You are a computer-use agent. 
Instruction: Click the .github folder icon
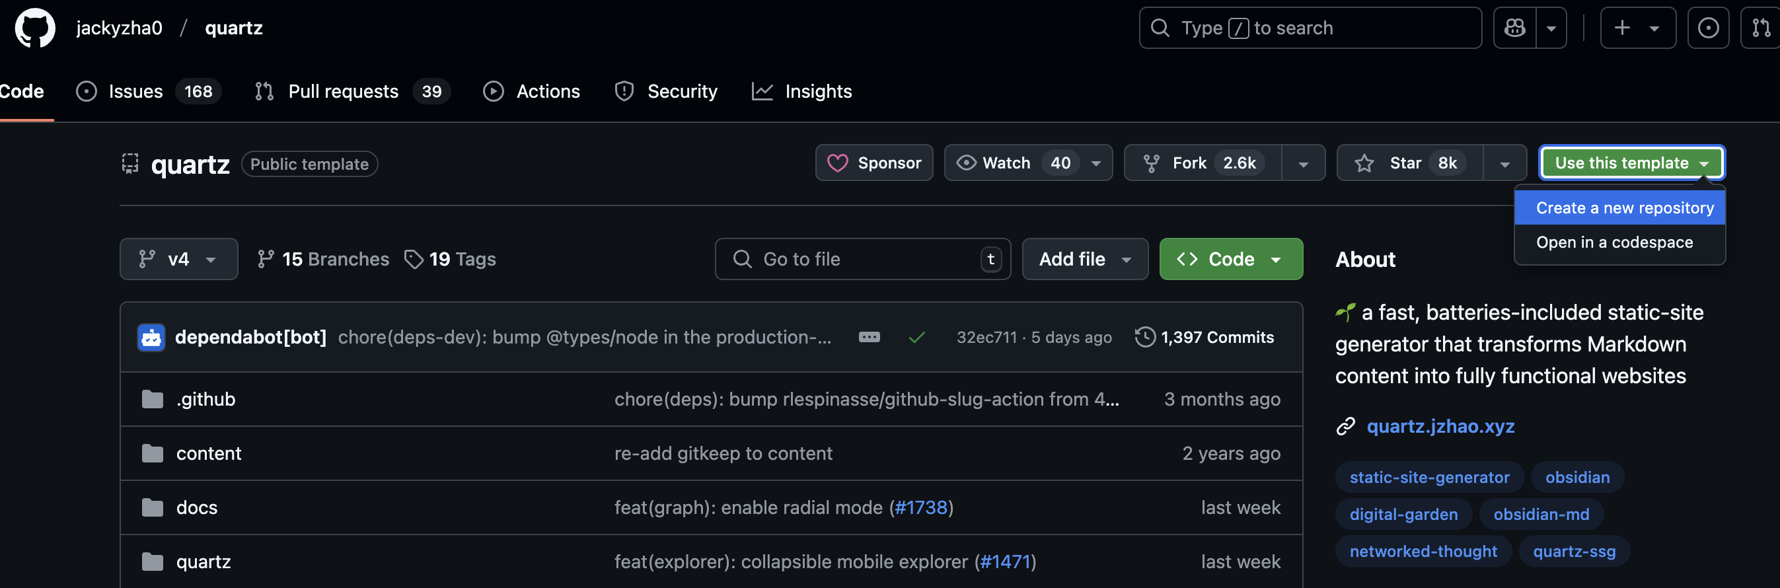point(152,399)
